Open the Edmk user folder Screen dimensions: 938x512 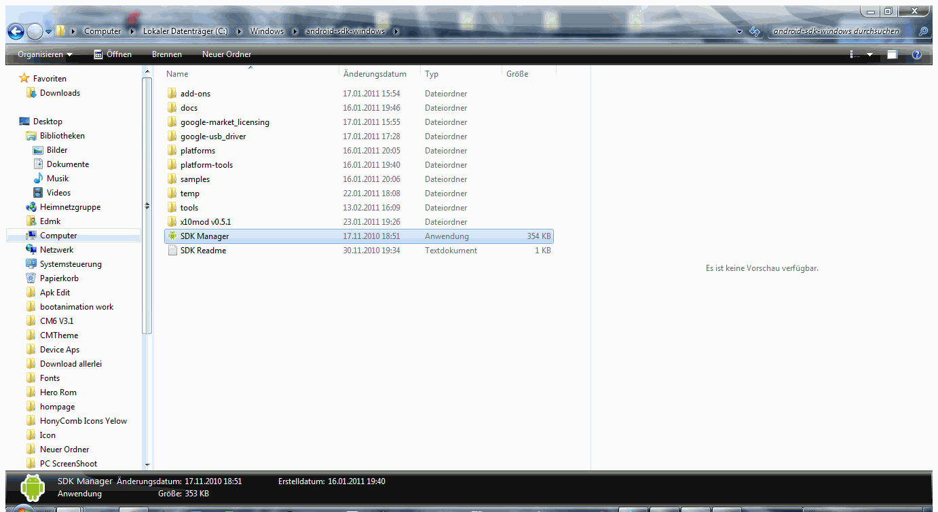point(50,221)
